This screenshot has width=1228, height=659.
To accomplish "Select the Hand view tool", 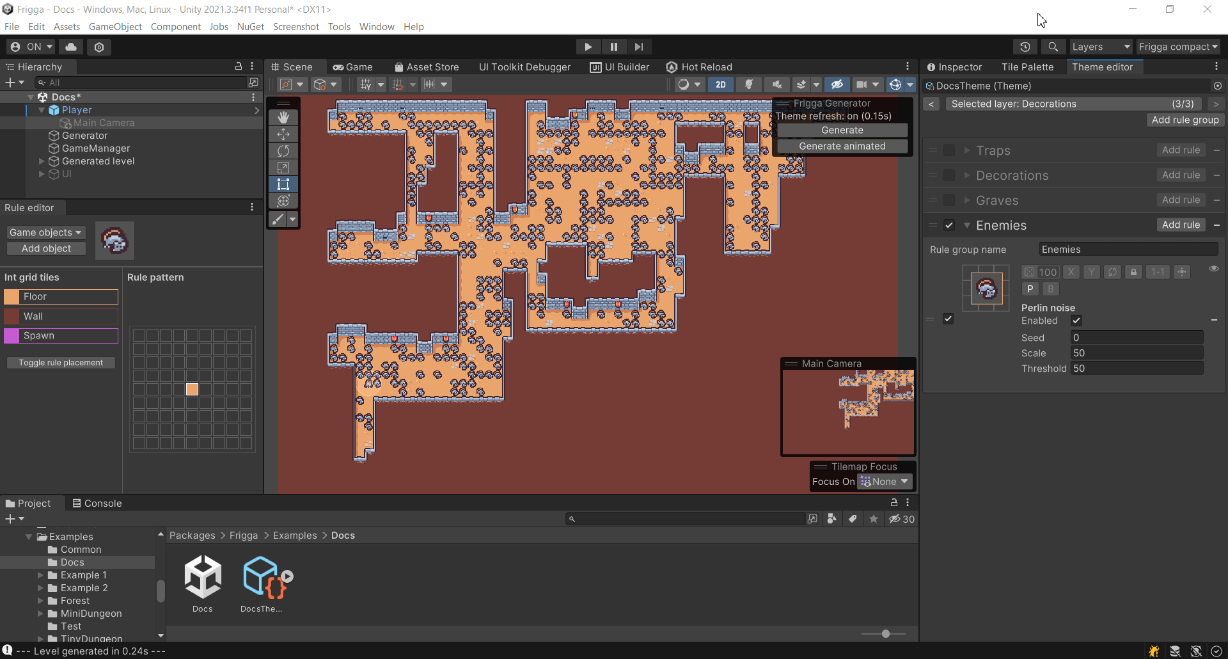I will 283,117.
